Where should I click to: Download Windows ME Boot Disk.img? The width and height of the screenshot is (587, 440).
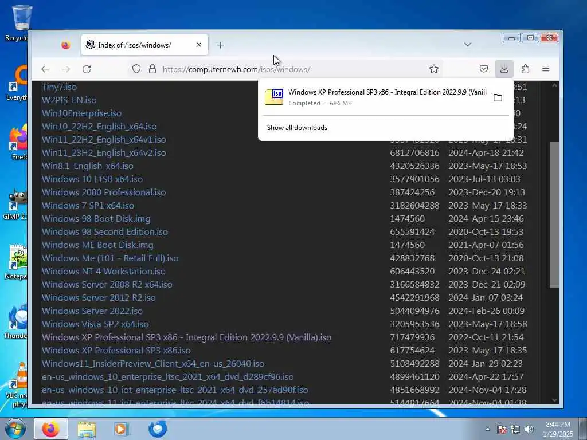tap(97, 245)
